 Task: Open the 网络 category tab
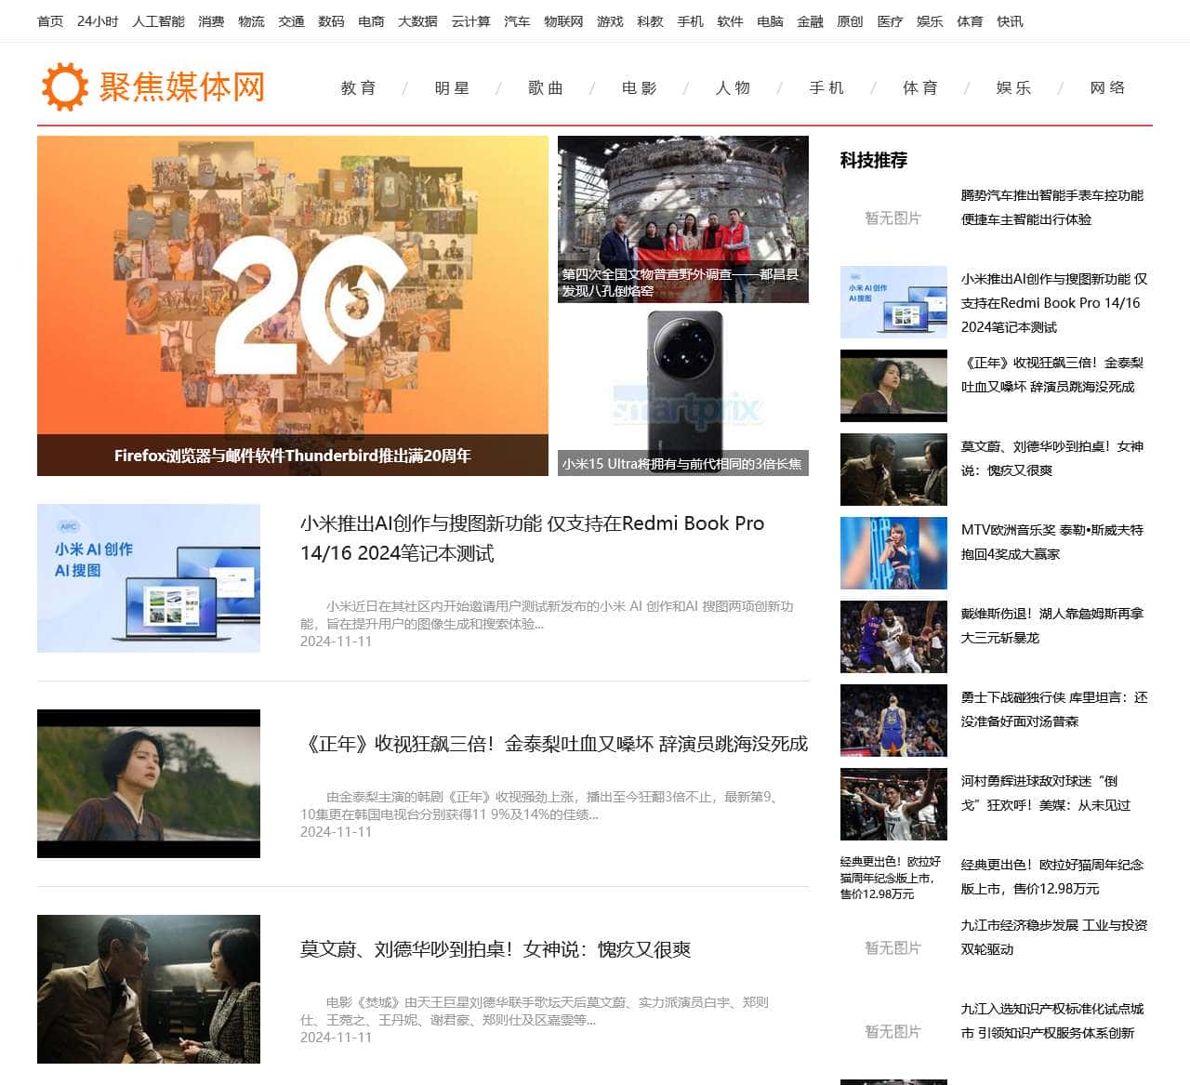click(x=1108, y=87)
